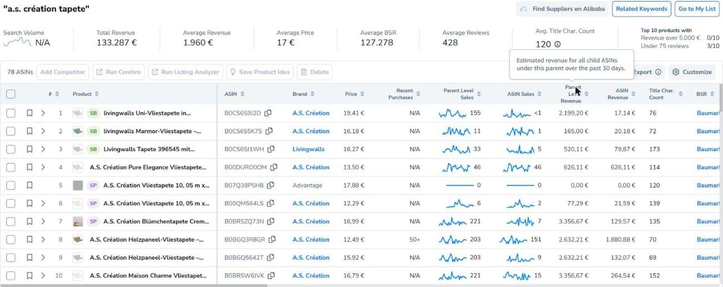Click the product thumbnail in row 7

[78, 221]
